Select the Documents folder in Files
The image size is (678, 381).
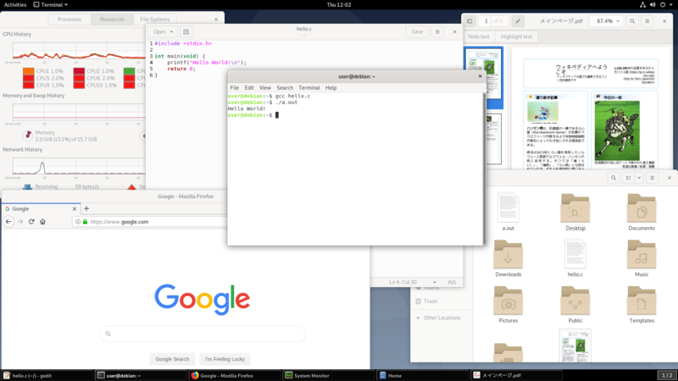[642, 212]
